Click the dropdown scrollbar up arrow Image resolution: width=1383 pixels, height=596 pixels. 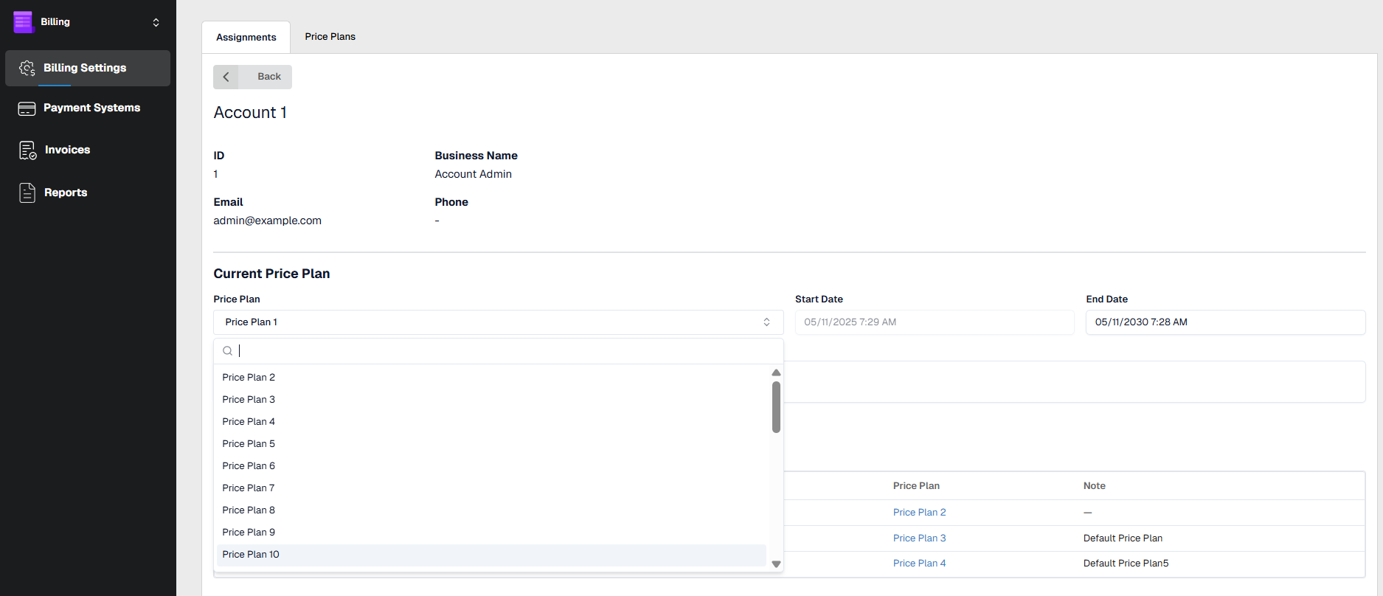coord(776,372)
